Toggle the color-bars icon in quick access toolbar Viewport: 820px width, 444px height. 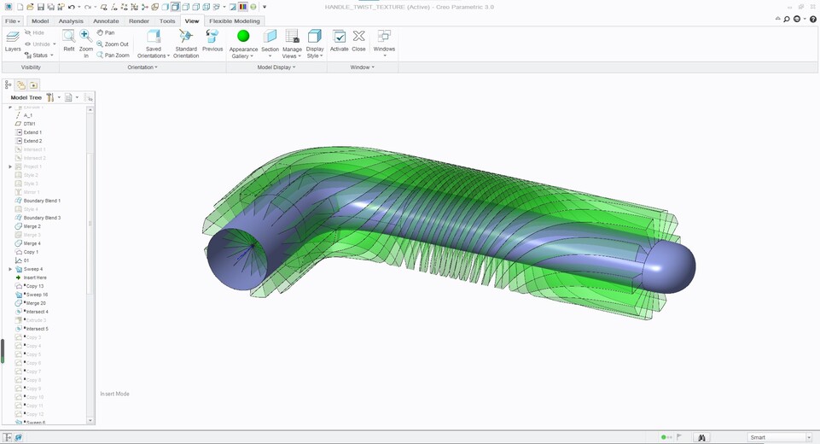pyautogui.click(x=243, y=7)
